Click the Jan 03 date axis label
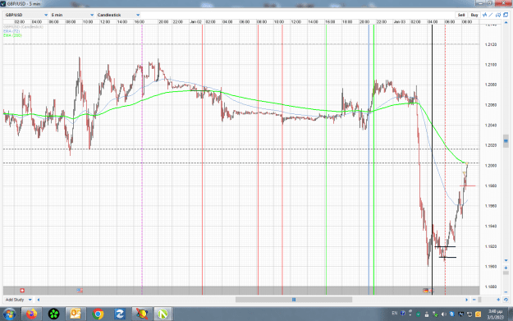513x321 pixels. [x=400, y=21]
